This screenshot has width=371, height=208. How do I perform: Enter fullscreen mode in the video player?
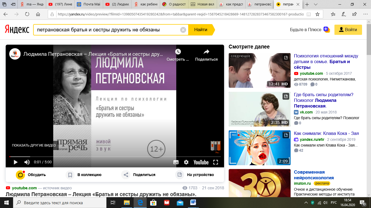click(x=216, y=162)
